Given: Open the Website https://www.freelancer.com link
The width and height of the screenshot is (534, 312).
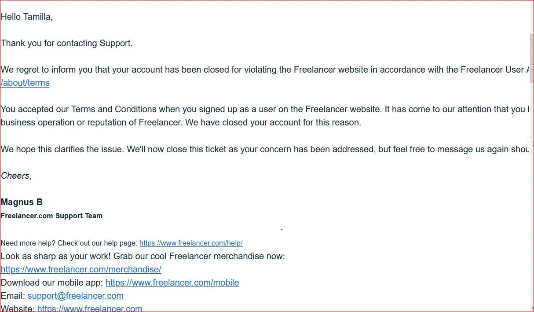Looking at the screenshot, I should pyautogui.click(x=90, y=308).
